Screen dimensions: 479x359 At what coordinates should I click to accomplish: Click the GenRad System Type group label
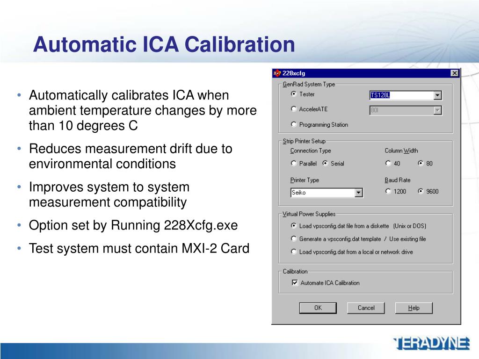309,84
